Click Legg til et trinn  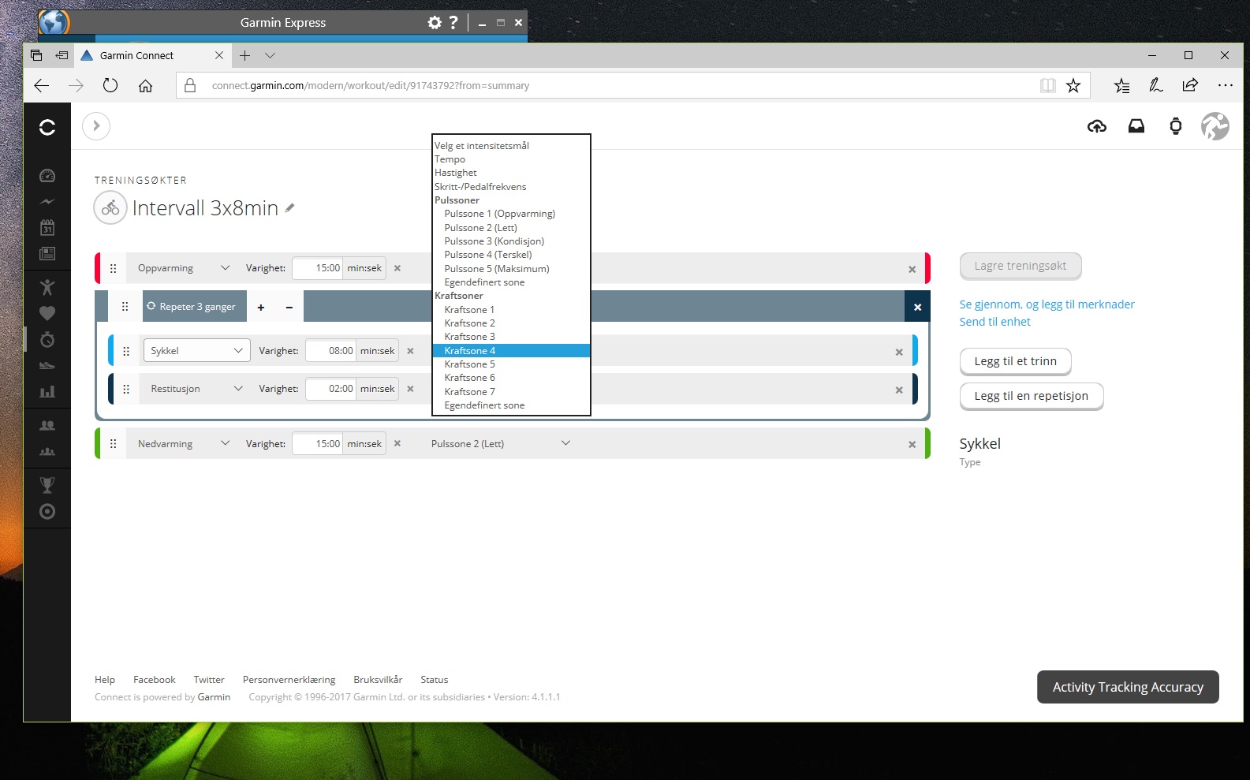tap(1016, 362)
